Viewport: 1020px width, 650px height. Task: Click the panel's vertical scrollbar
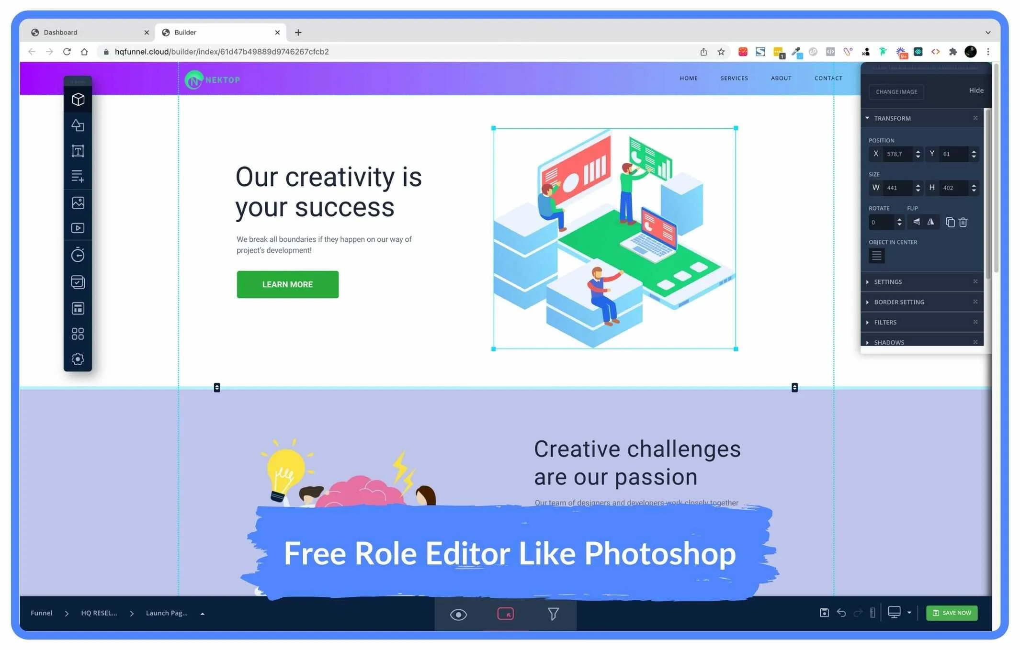[x=988, y=191]
